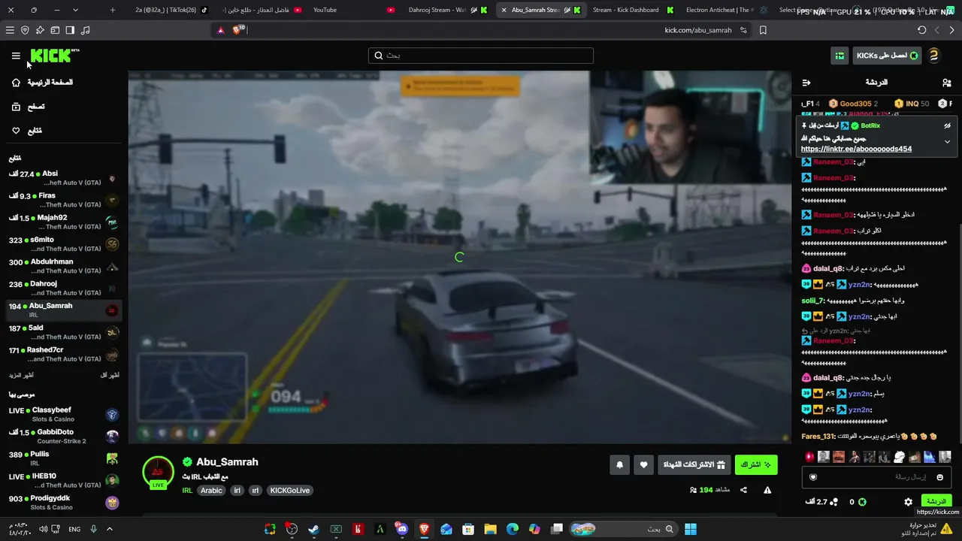Open Abu_Samrah's channel avatar

point(158,472)
